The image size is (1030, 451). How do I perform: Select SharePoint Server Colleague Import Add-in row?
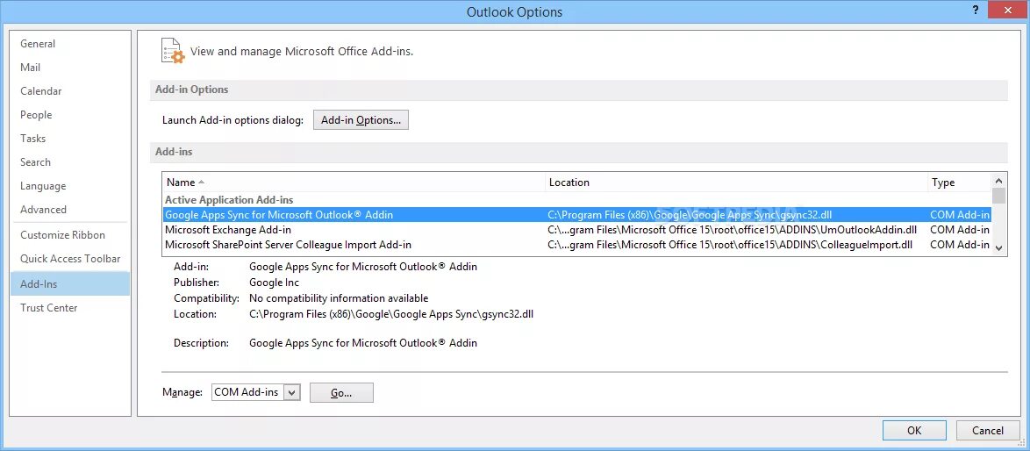point(576,245)
